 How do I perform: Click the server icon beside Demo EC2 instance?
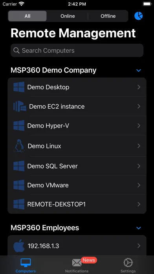[x=20, y=106]
